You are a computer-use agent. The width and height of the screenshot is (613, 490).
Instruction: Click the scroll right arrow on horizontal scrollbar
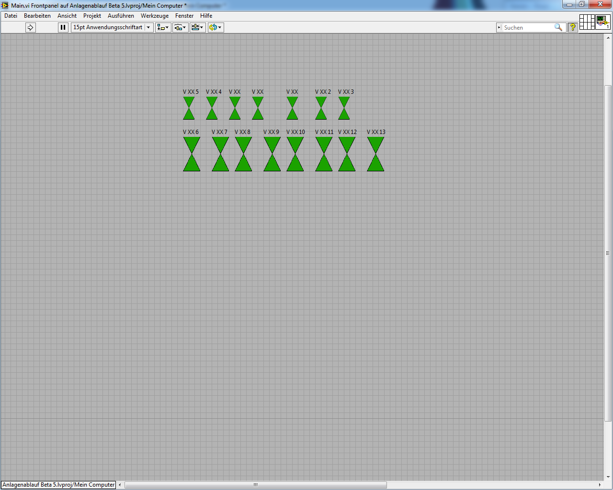point(600,485)
